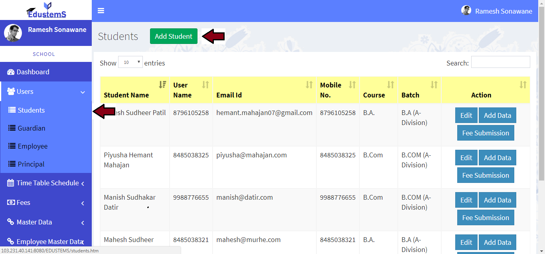Click Edit for Piyusha Hemant Mahajan

coord(466,158)
